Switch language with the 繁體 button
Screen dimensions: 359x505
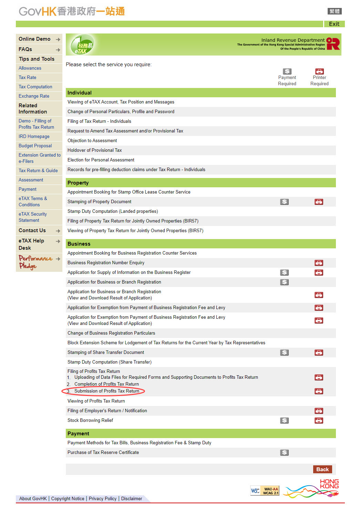[334, 11]
